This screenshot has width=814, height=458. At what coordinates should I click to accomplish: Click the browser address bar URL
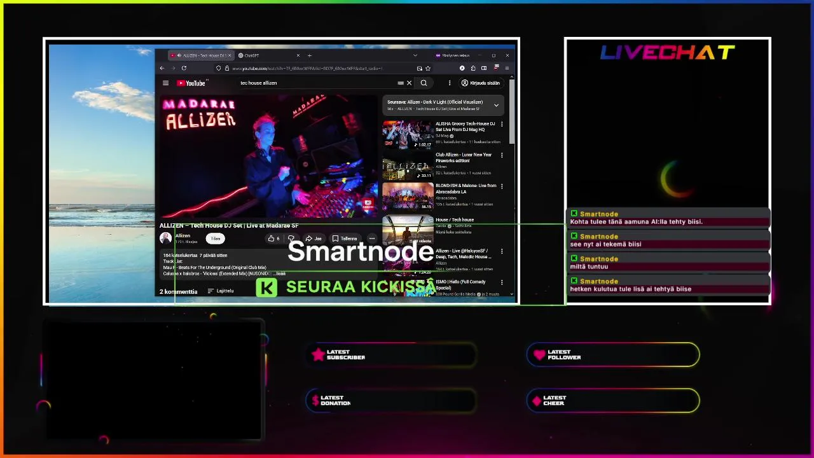pyautogui.click(x=308, y=68)
